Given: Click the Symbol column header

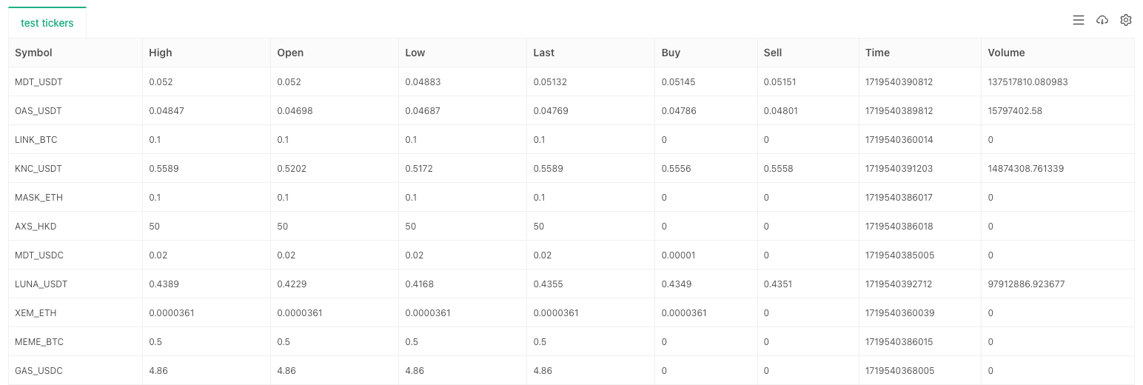Looking at the screenshot, I should pos(34,53).
